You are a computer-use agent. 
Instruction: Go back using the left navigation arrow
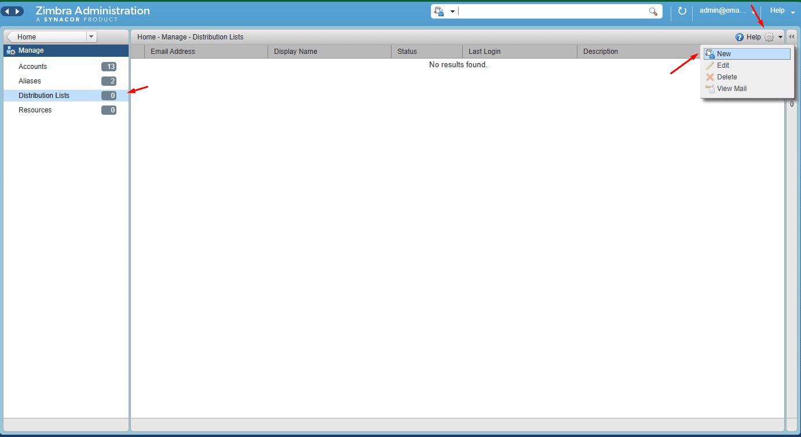coord(7,12)
